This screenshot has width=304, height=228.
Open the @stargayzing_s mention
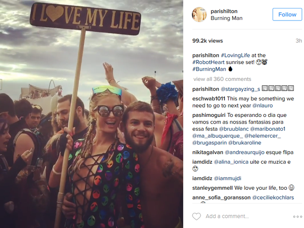coord(241,89)
